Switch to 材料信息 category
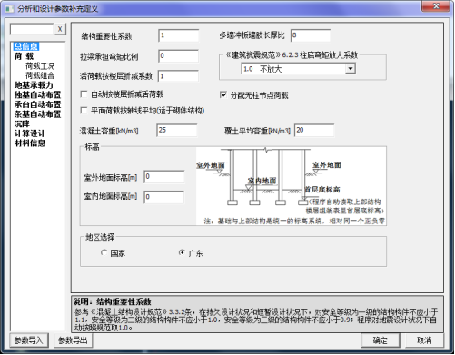Screen dimensions: 455x355 pos(30,143)
